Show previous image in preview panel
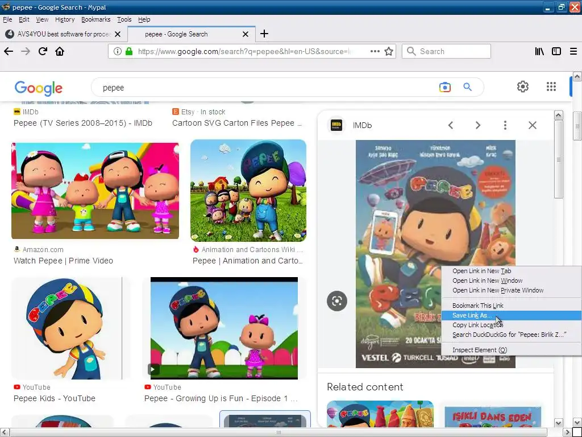 click(451, 125)
